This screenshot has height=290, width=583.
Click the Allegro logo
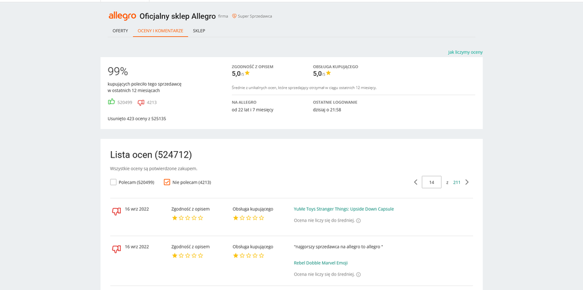tap(123, 16)
